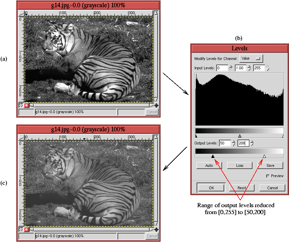Cancel the Levels dialog
The width and height of the screenshot is (289, 242).
point(272,188)
